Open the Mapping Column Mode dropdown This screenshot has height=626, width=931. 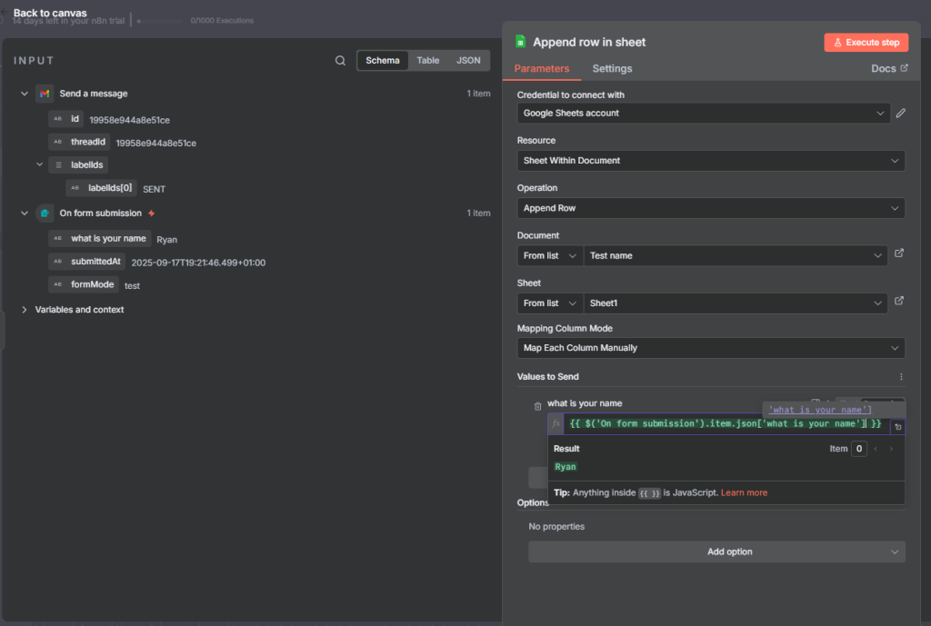click(710, 348)
